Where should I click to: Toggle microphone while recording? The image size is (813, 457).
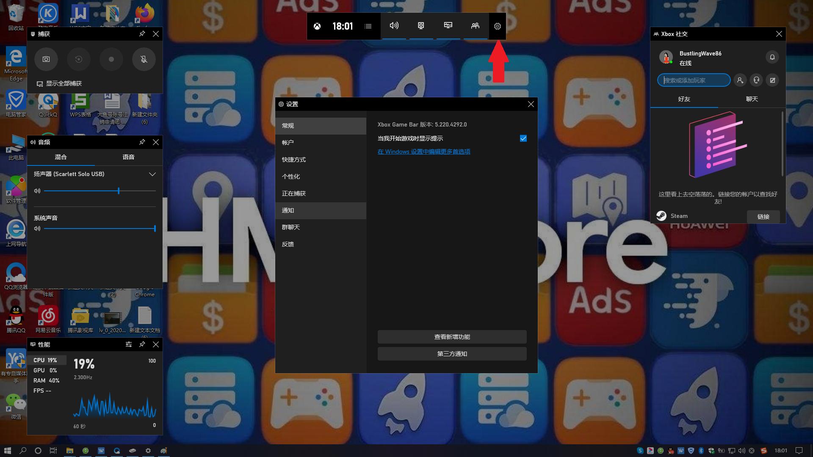[x=144, y=59]
